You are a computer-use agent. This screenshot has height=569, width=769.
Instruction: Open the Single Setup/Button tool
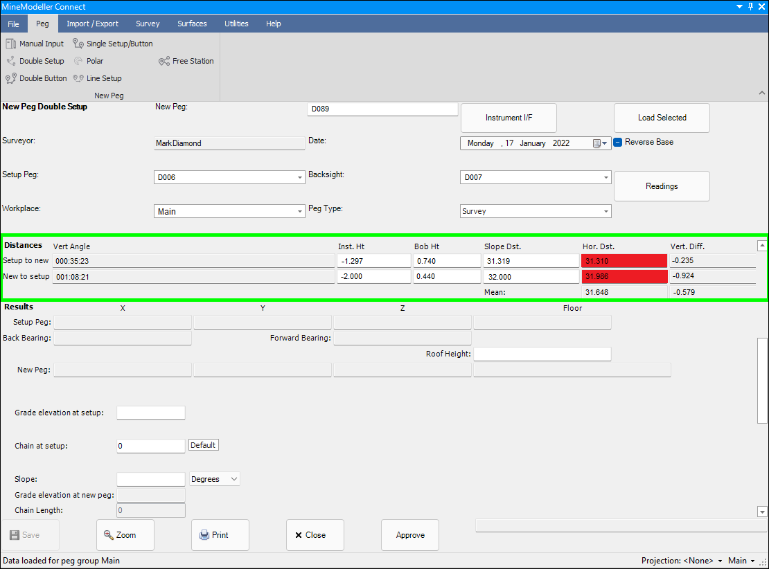113,44
